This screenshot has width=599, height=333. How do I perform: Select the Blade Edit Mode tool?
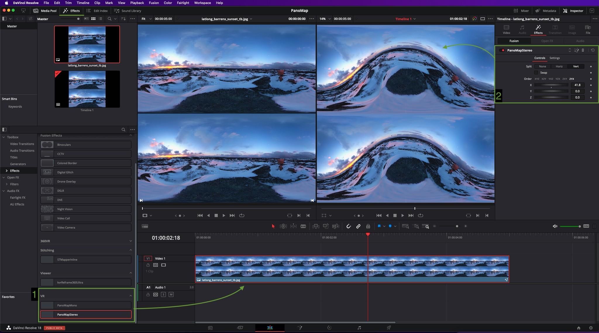pyautogui.click(x=303, y=226)
